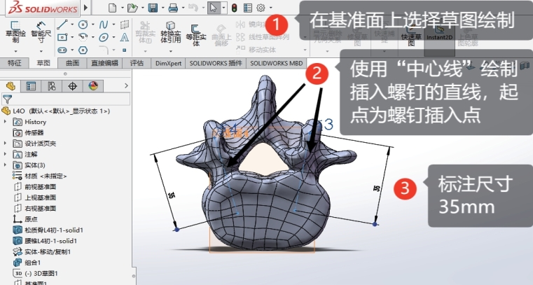
Task: Select the 右视基准面 plane
Action: 35,209
